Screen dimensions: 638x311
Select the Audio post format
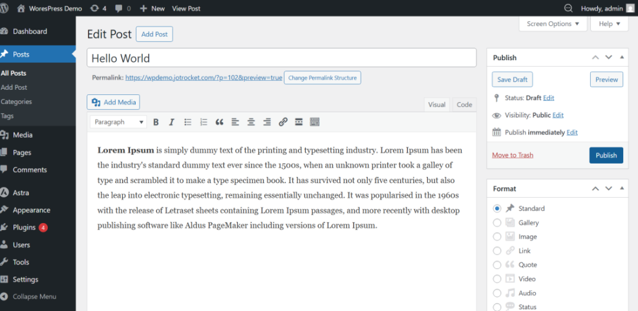(x=497, y=293)
